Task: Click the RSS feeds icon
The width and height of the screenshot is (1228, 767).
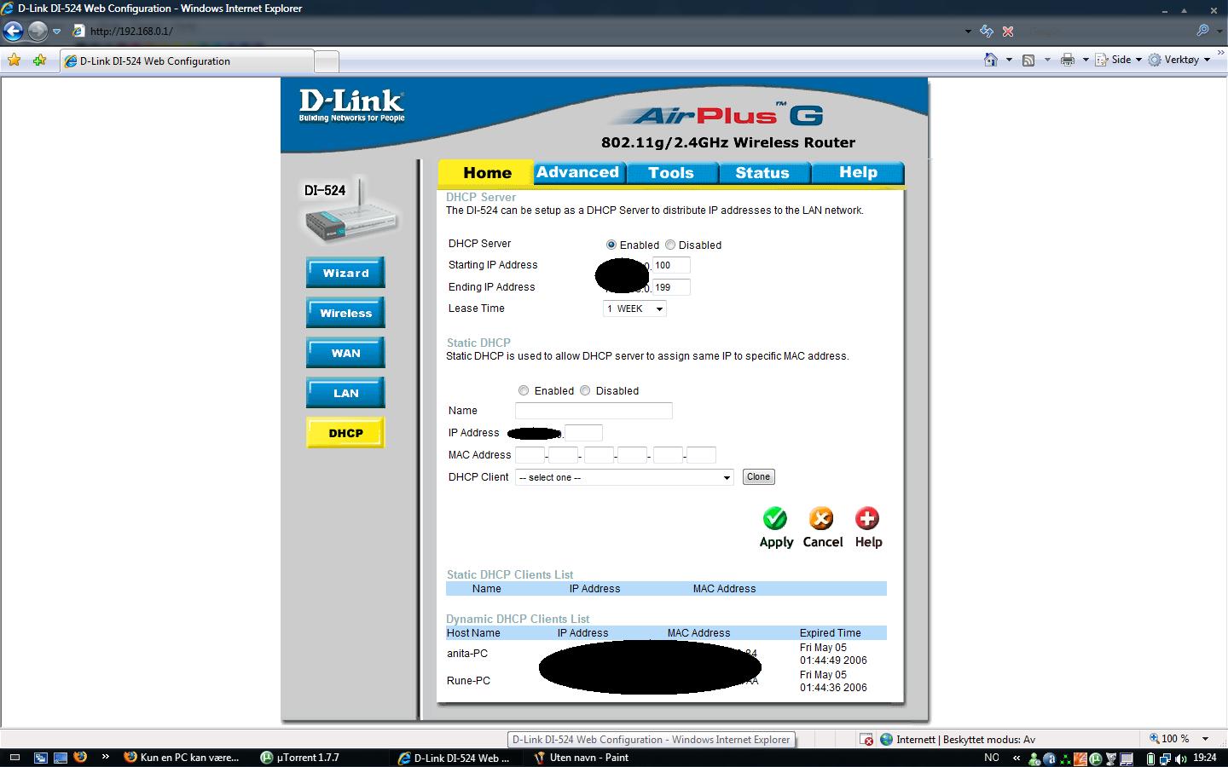Action: pyautogui.click(x=1028, y=60)
